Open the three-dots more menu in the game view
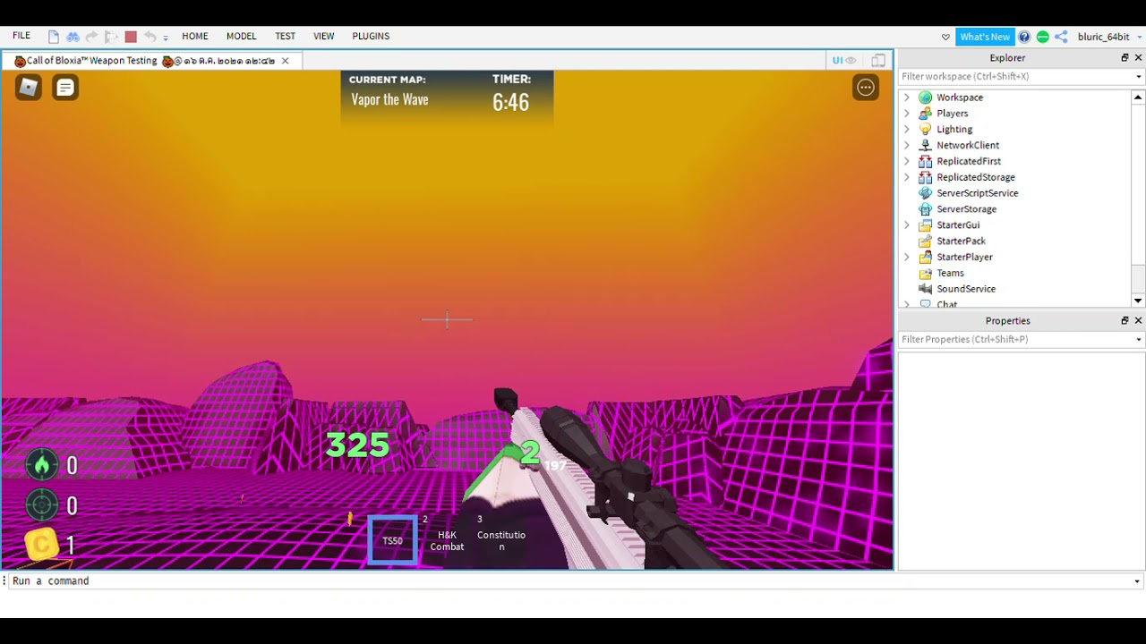 866,87
